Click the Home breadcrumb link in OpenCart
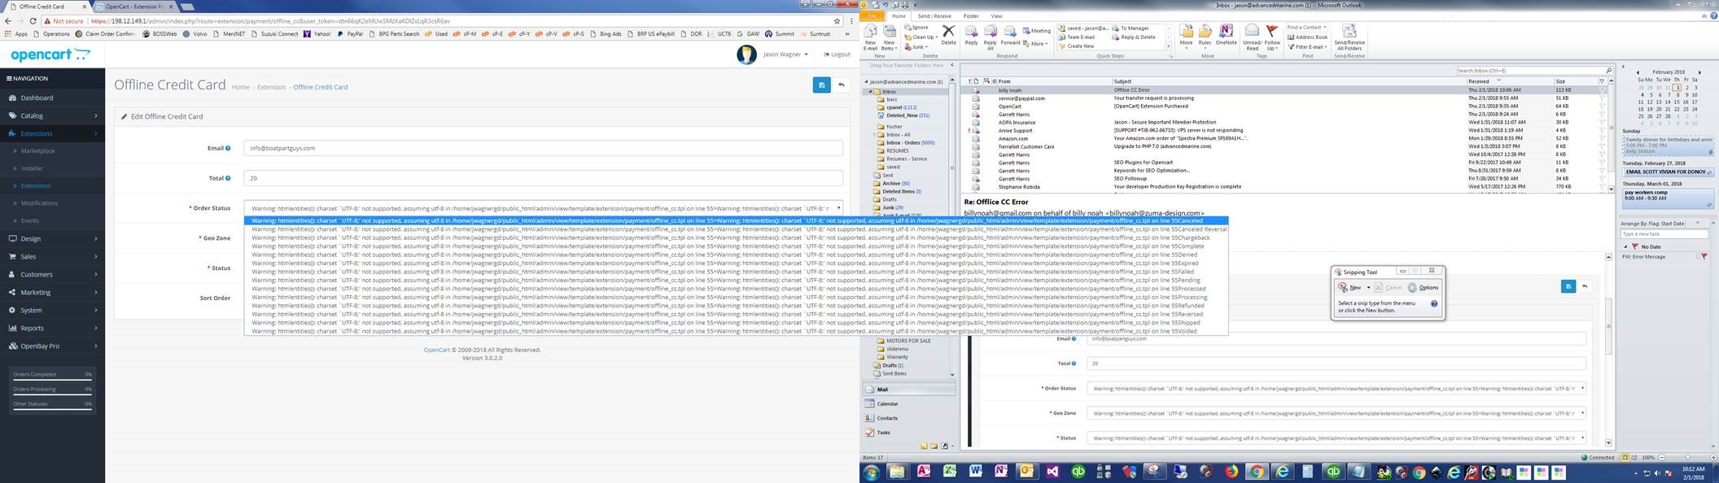 pyautogui.click(x=240, y=87)
